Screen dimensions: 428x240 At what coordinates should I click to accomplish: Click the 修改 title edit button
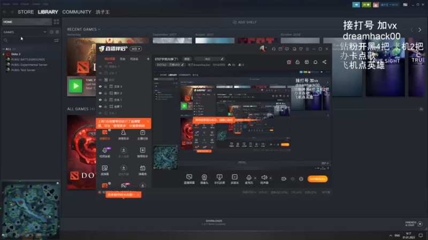[187, 59]
